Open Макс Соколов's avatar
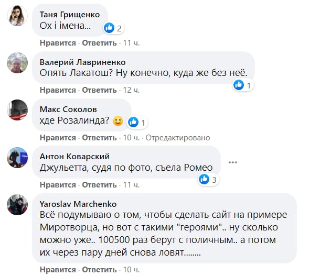Image resolution: width=320 pixels, height=276 pixels. tap(17, 110)
